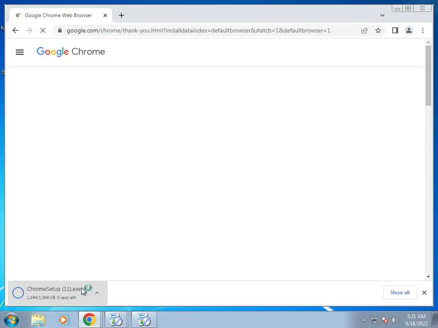The height and width of the screenshot is (328, 438).
Task: Click the download progress circle
Action: (18, 293)
